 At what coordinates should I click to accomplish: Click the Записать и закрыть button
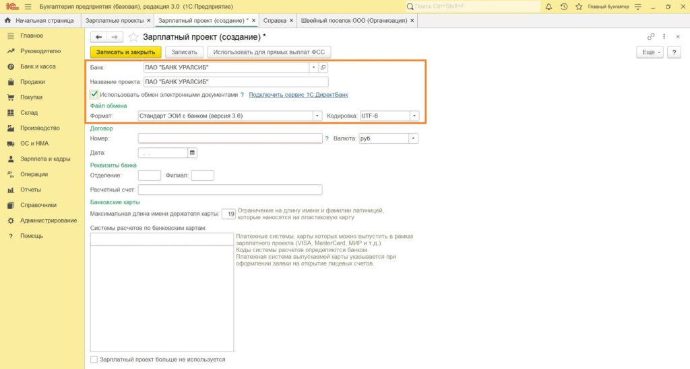126,52
